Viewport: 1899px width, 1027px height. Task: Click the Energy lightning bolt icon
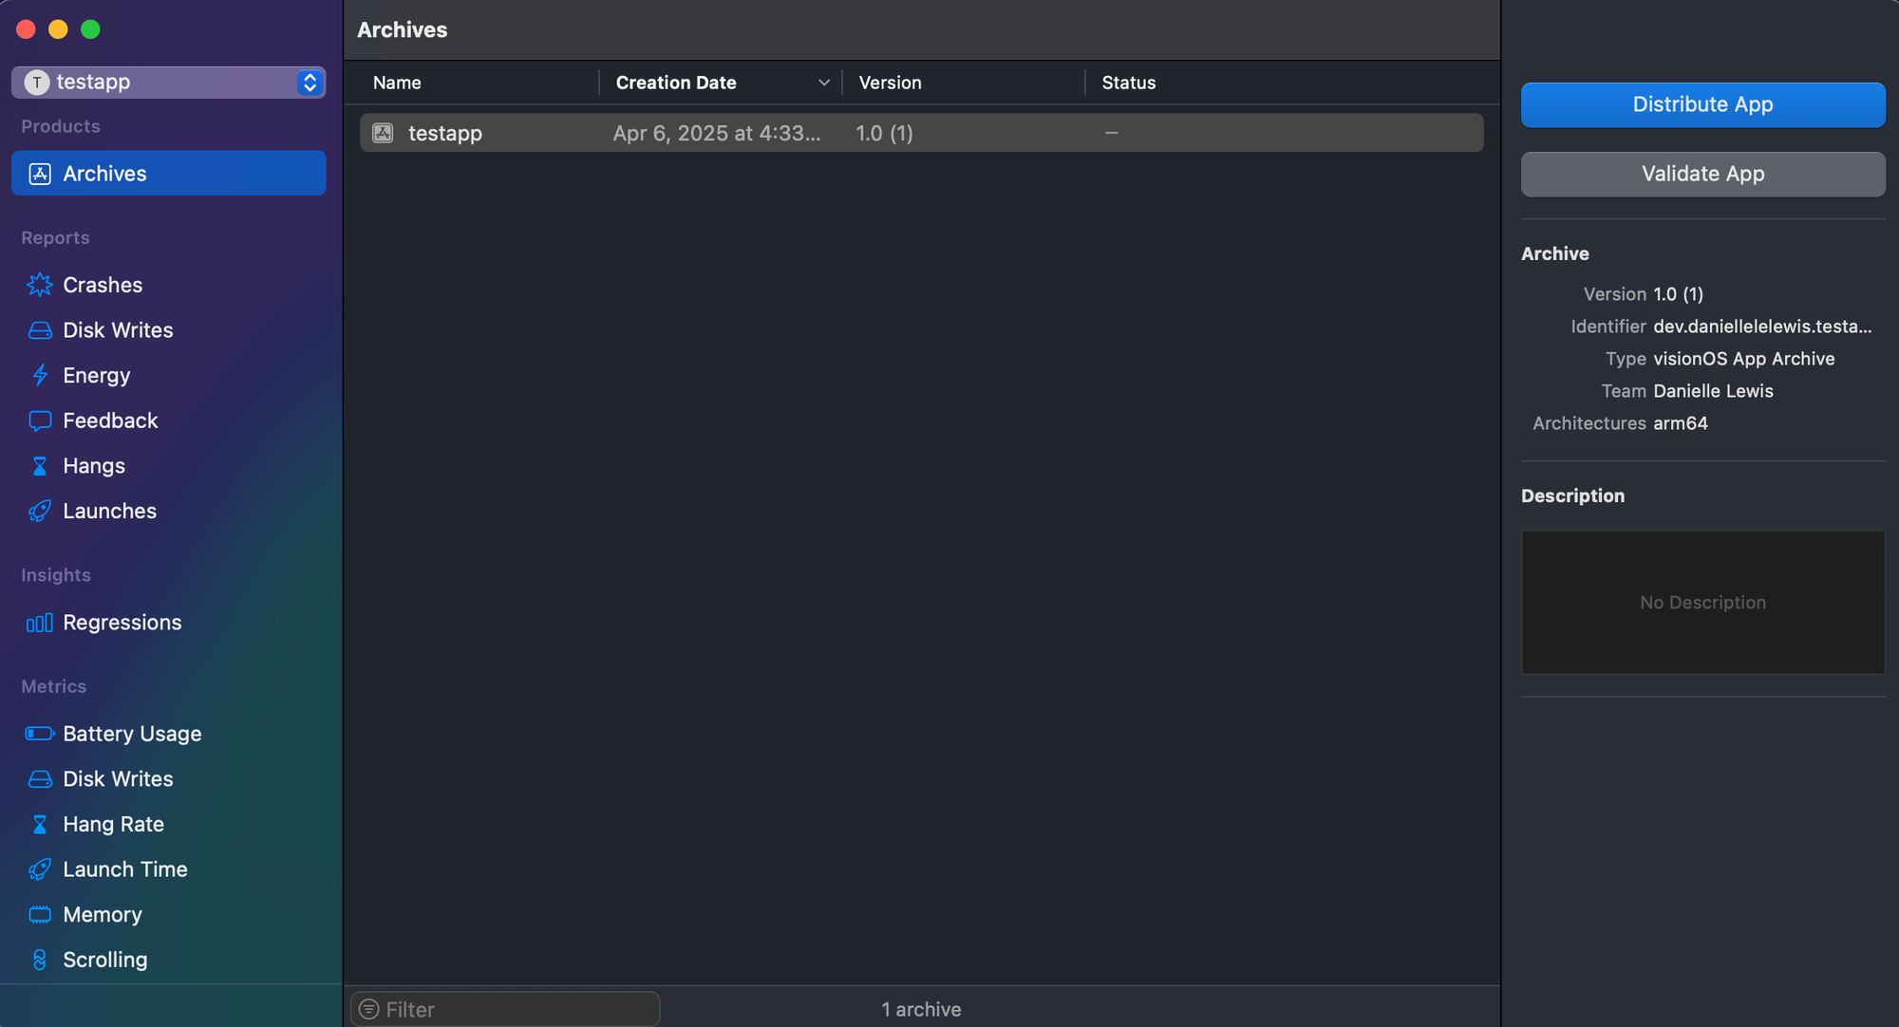tap(40, 376)
